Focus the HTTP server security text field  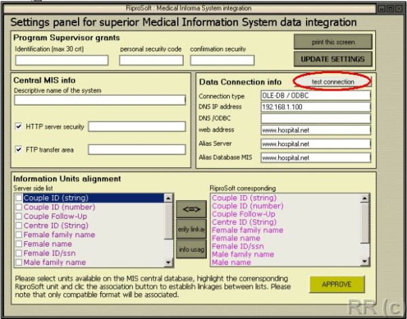point(137,127)
